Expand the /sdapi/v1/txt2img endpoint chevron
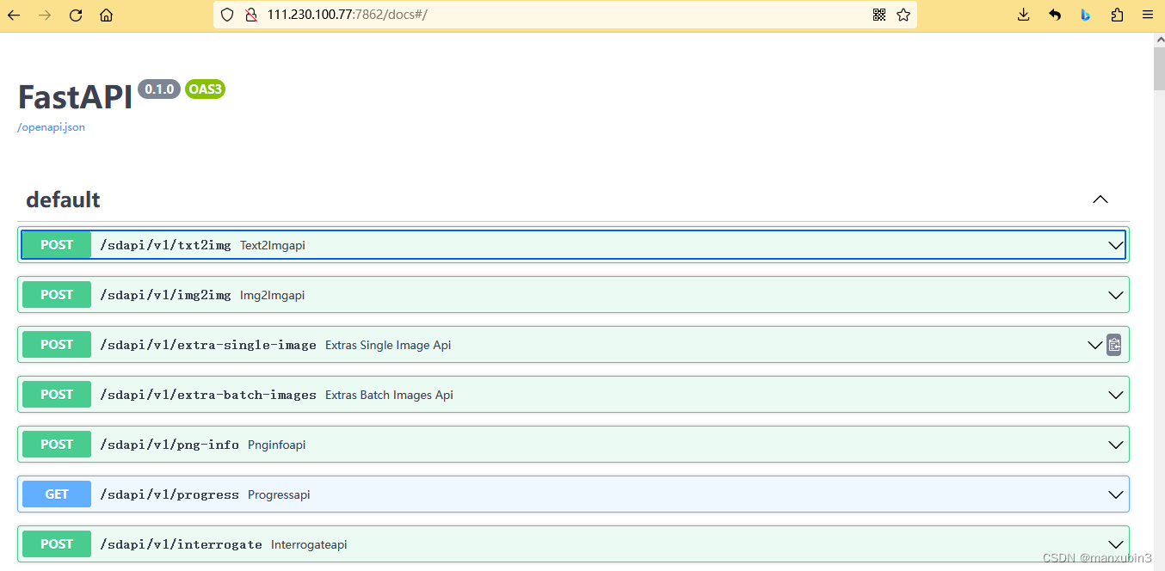Screen dimensions: 1165x571 point(1116,245)
